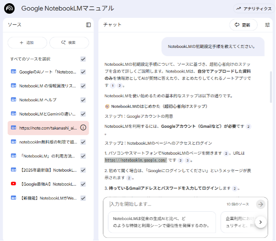Click the Google NotebookLMマニュアル notebook title
Image resolution: width=276 pixels, height=241 pixels.
pos(68,8)
